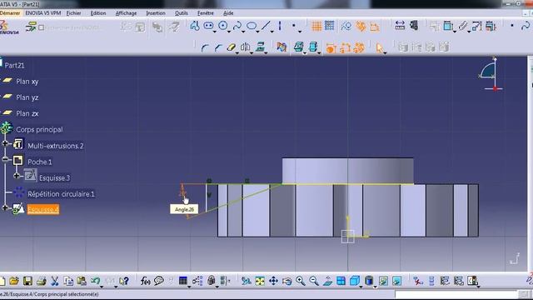Image resolution: width=533 pixels, height=300 pixels.
Task: Click the Paste icon
Action: pyautogui.click(x=82, y=281)
